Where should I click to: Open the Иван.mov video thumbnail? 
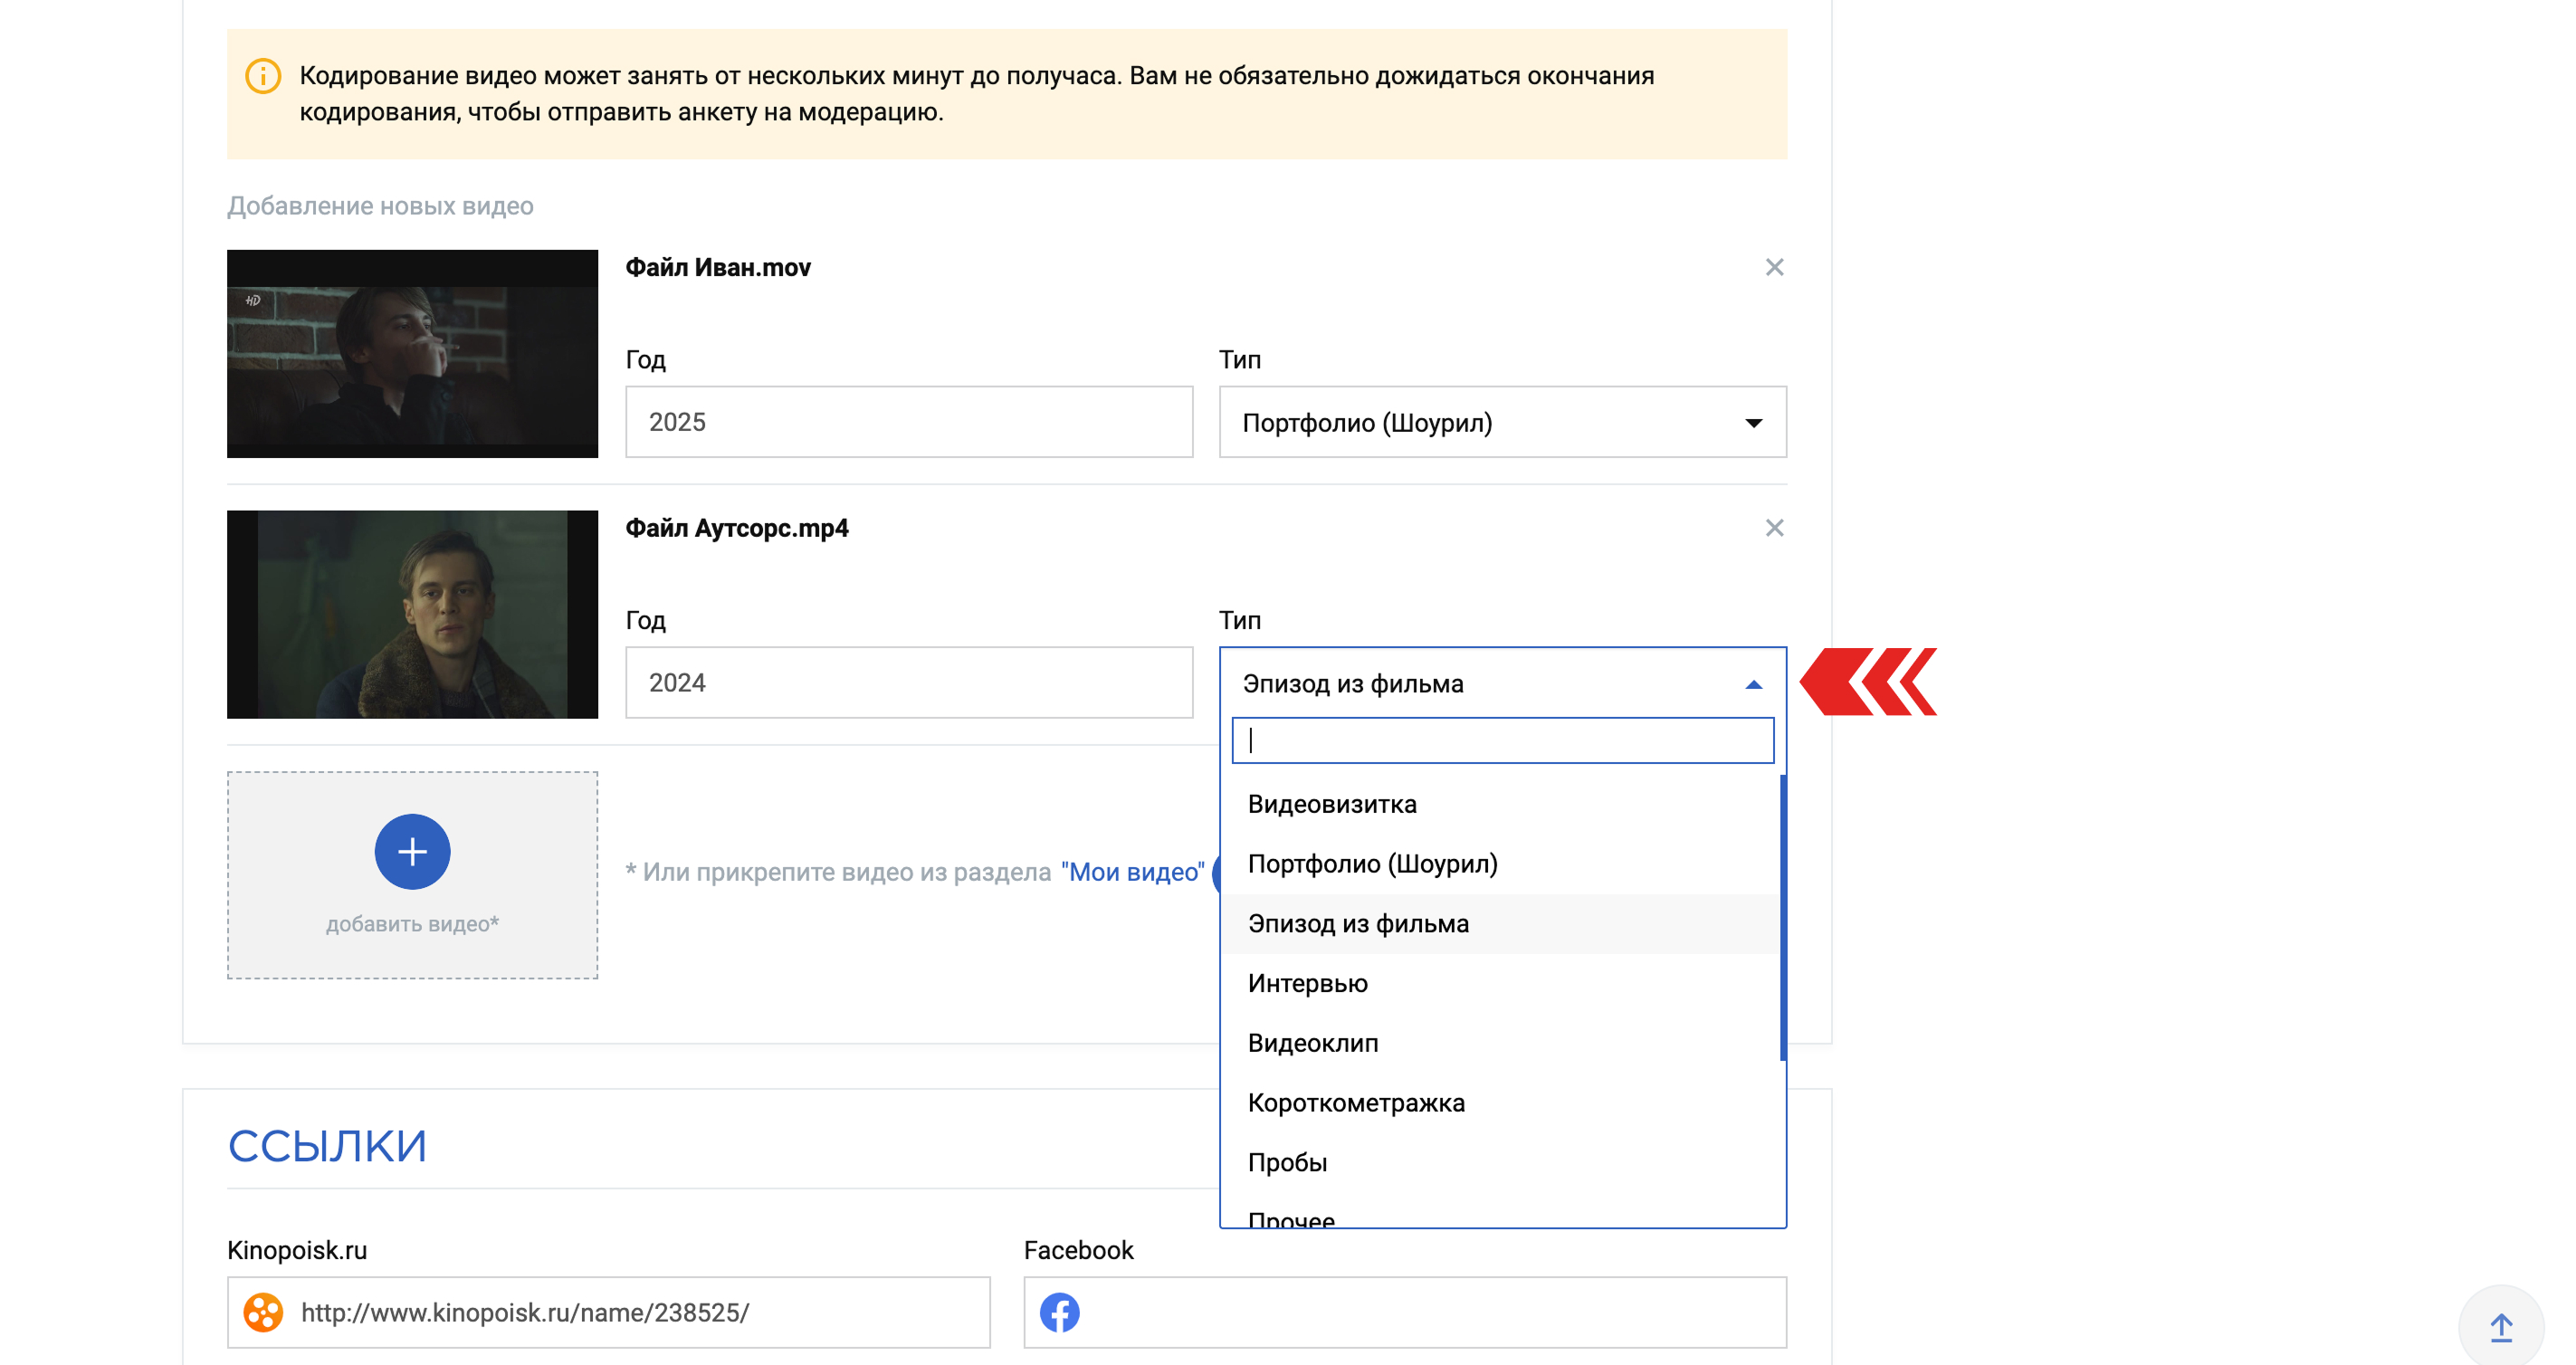pos(412,354)
